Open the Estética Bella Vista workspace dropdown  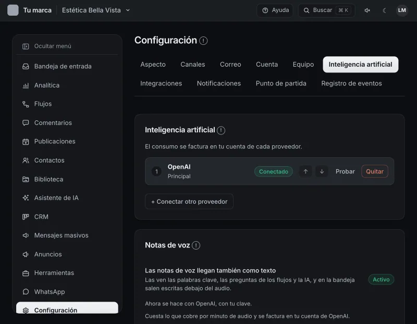coord(96,10)
